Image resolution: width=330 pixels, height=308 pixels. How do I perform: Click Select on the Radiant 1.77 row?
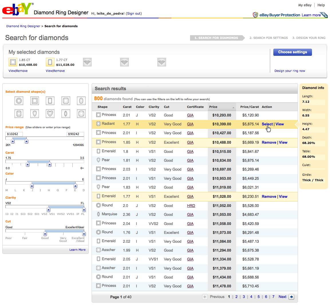click(x=267, y=124)
